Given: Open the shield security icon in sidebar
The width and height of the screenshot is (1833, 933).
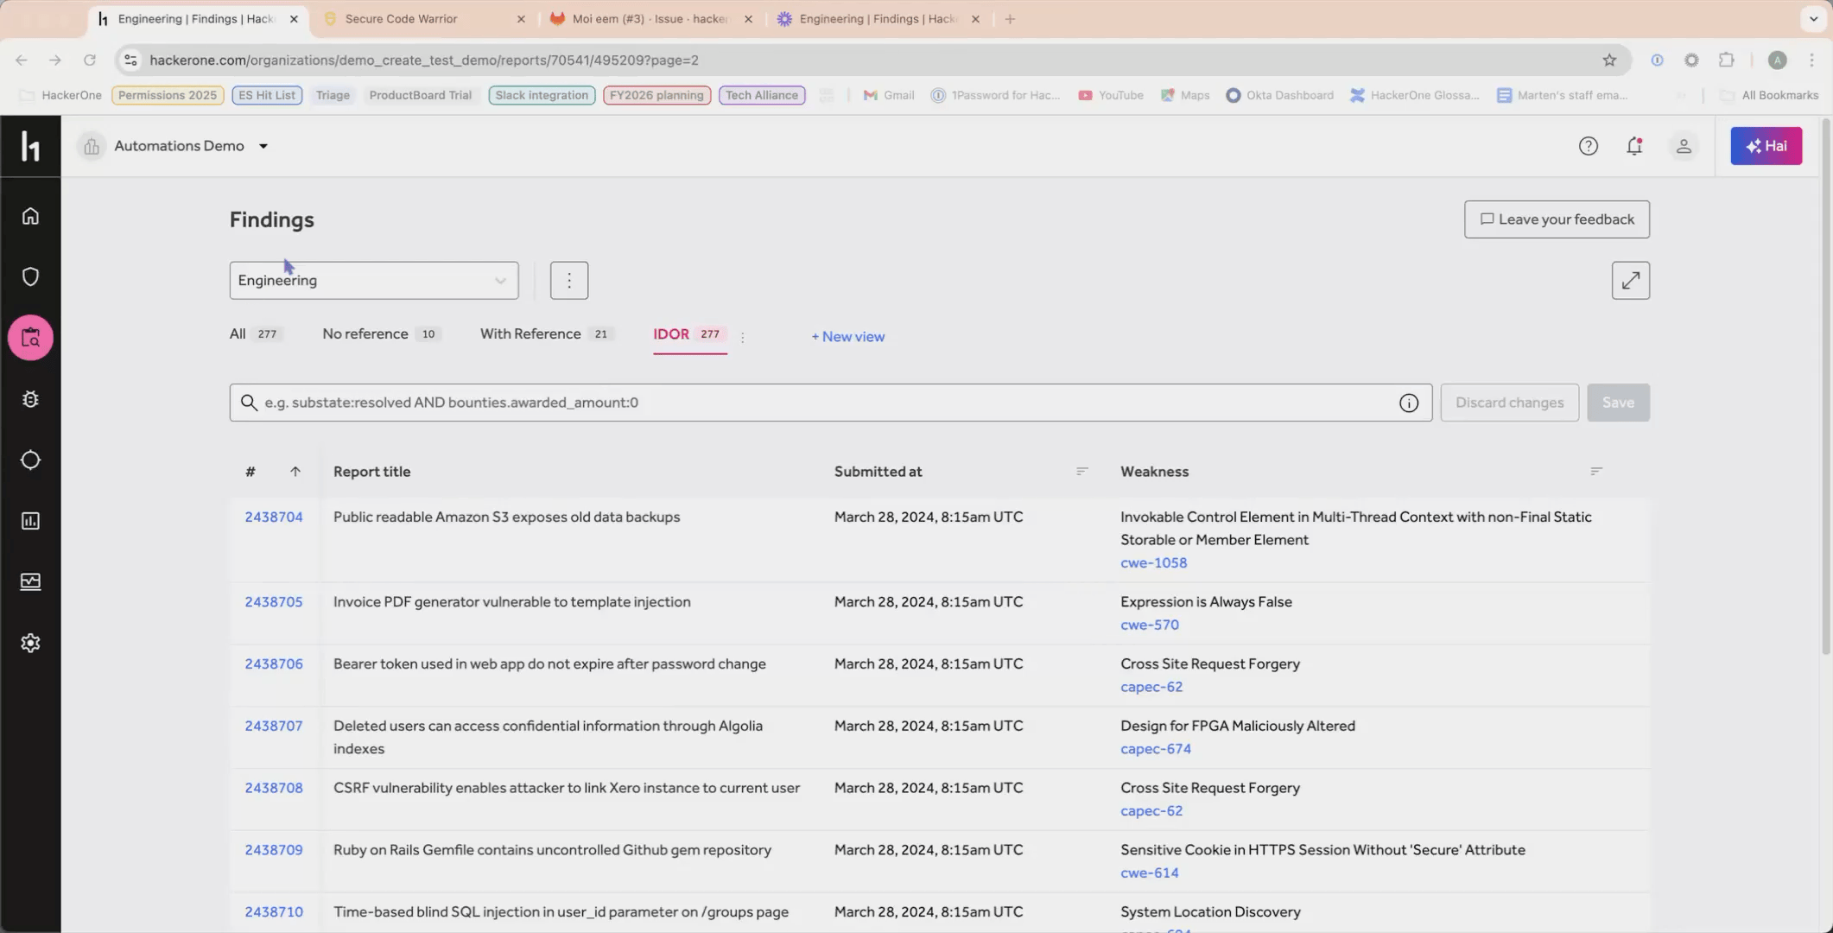Looking at the screenshot, I should click(31, 276).
